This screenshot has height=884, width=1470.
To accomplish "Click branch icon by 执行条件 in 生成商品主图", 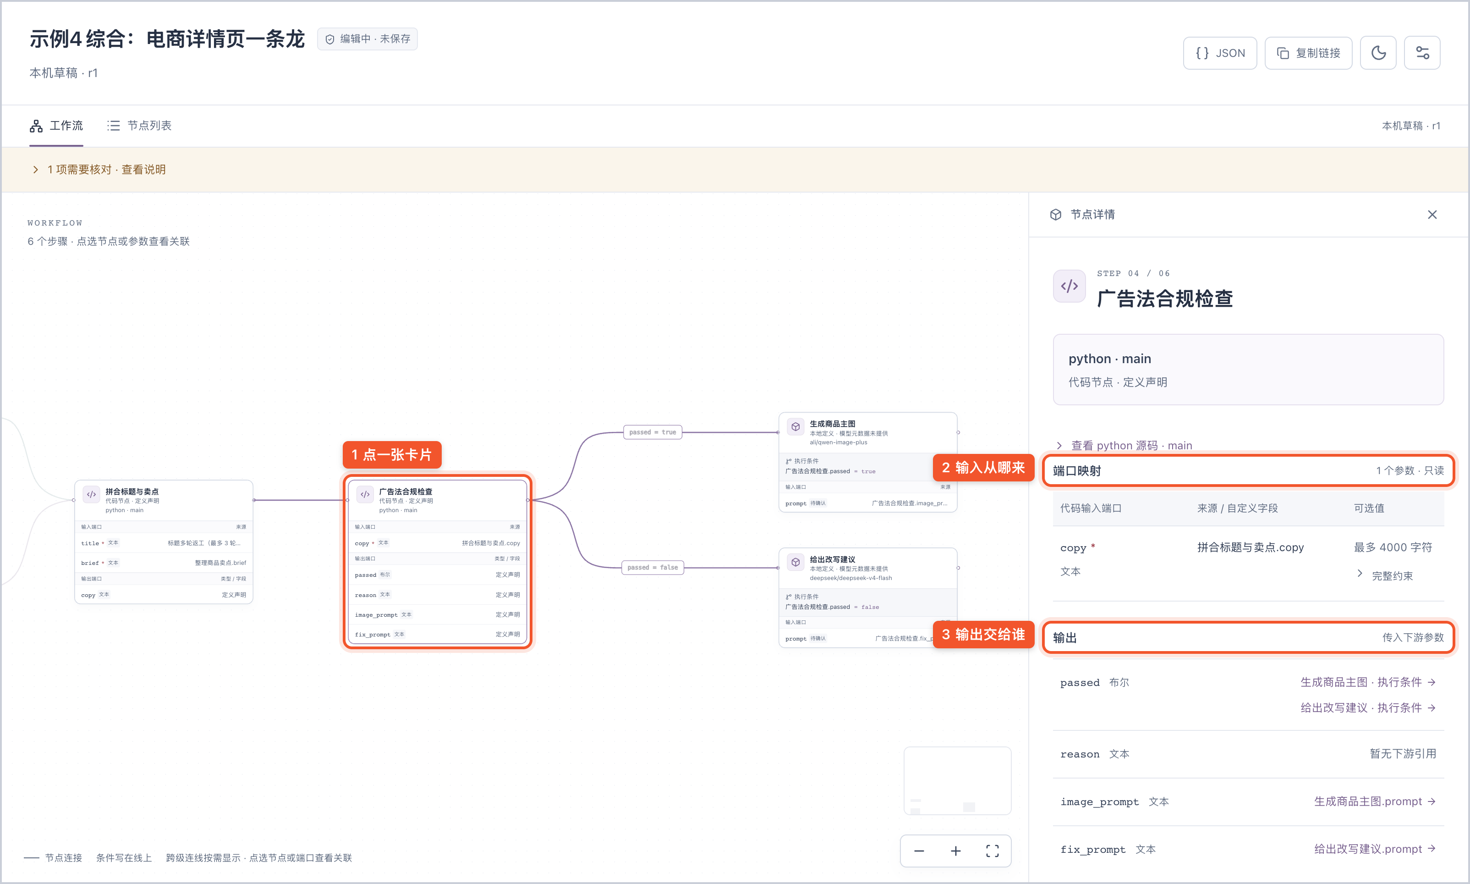I will 789,461.
